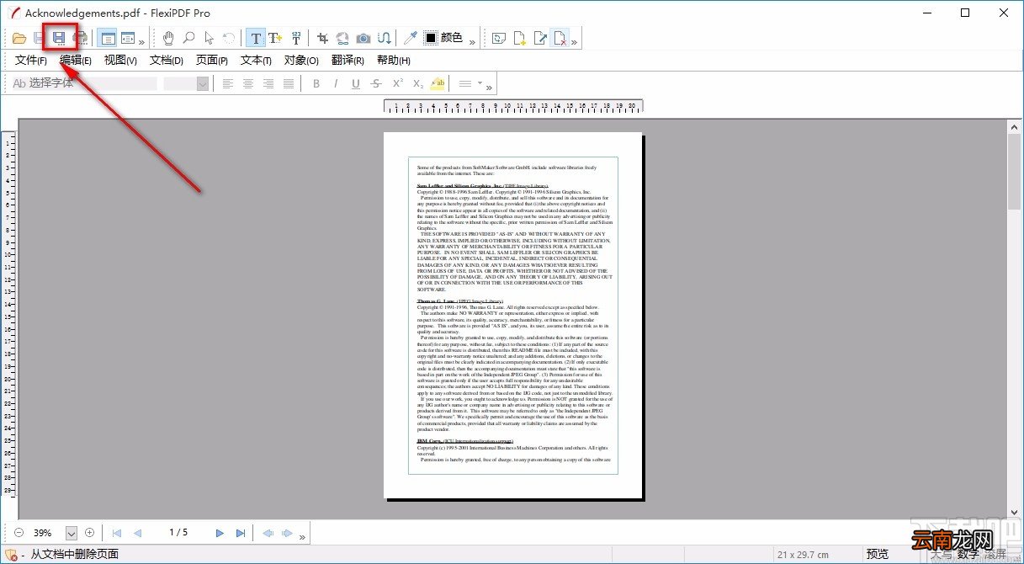The height and width of the screenshot is (564, 1024).
Task: Open the 翻译(R) menu
Action: click(x=348, y=60)
